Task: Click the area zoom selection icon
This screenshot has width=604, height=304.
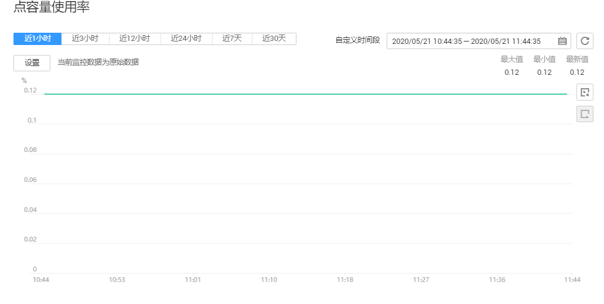Action: click(585, 92)
